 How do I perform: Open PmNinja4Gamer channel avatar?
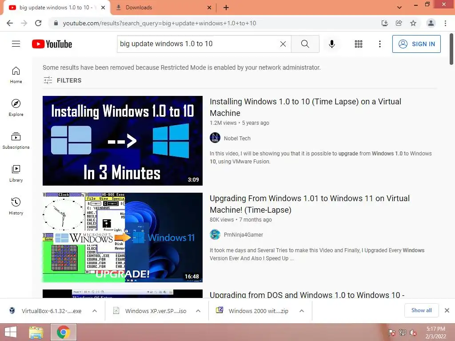(x=215, y=234)
